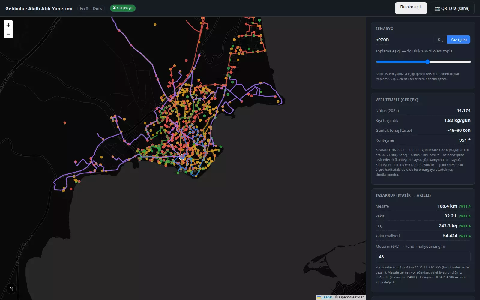
Task: Click the collection threshold slider handle
Action: (427, 62)
